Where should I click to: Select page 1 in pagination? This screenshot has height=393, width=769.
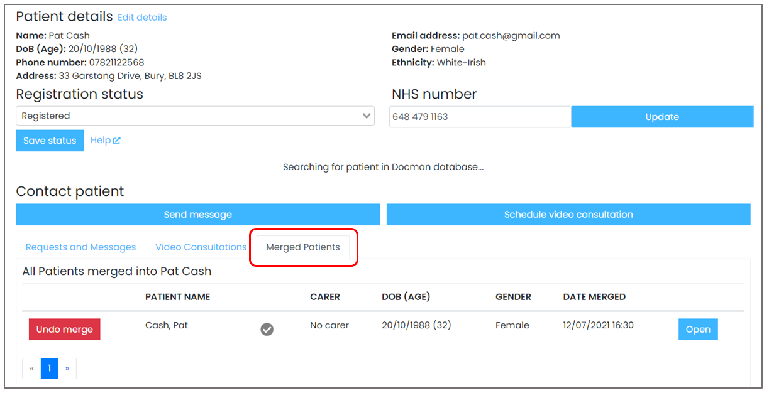(x=50, y=369)
